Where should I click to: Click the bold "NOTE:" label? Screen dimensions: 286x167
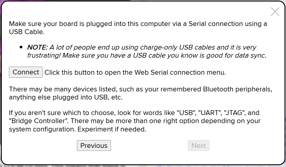tap(37, 47)
